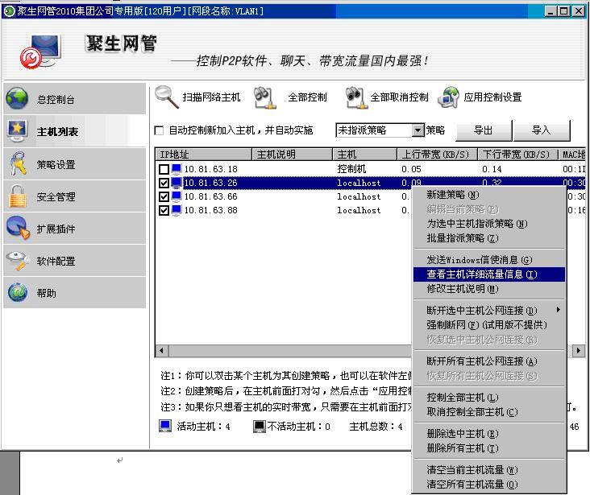
Task: Uncheck the box for host 10.81.63.88
Action: click(164, 210)
